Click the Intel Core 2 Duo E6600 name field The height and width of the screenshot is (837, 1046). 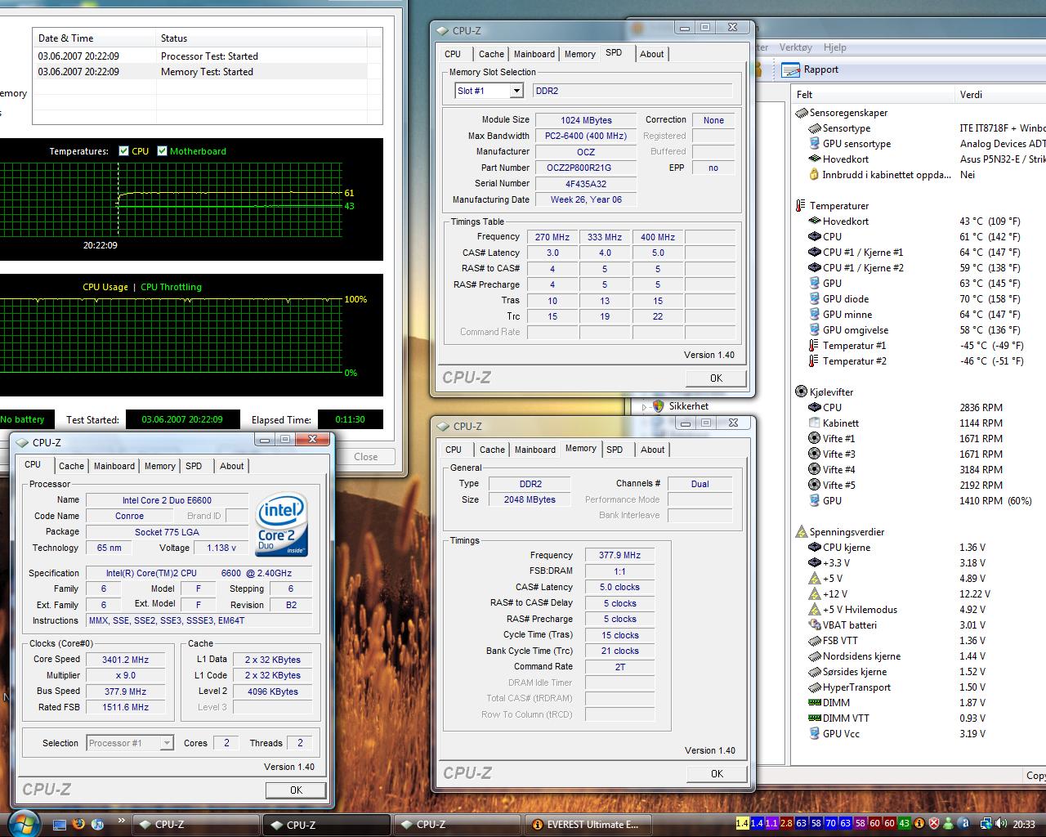click(x=168, y=500)
